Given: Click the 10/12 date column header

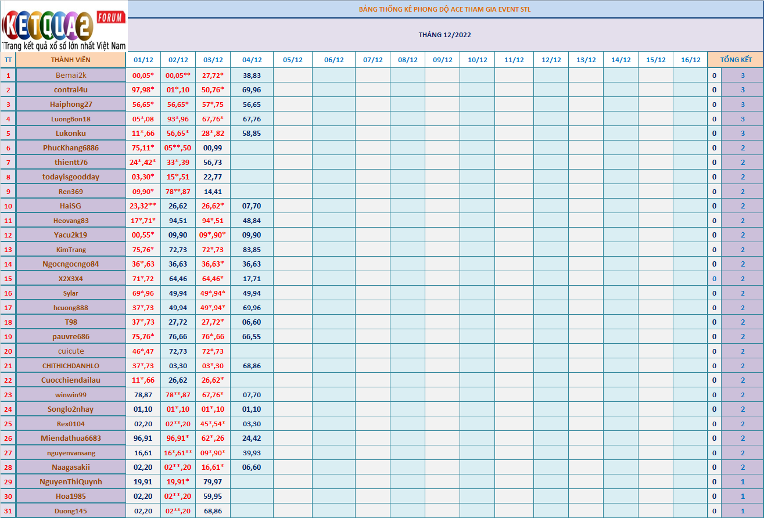Looking at the screenshot, I should 477,60.
